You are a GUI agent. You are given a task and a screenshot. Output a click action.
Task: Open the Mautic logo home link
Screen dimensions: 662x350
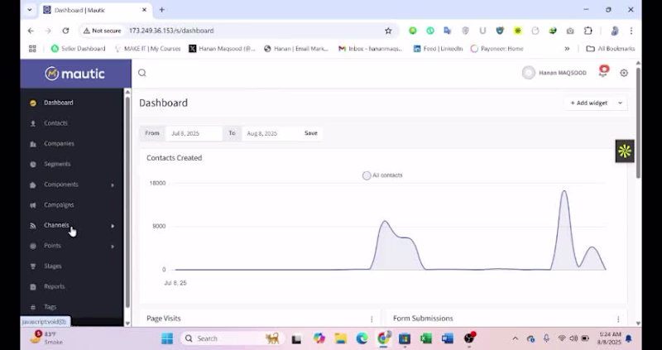pos(74,74)
